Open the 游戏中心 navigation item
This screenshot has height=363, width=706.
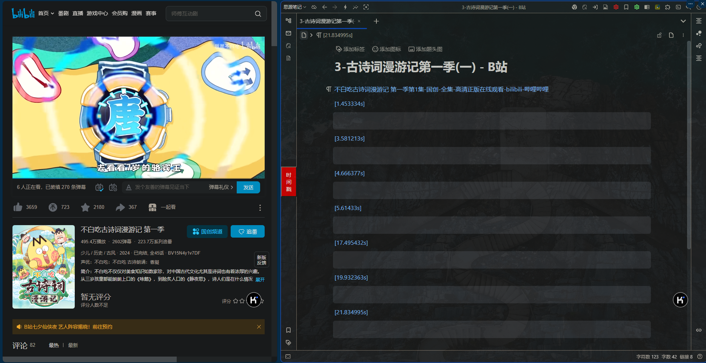[x=97, y=14]
